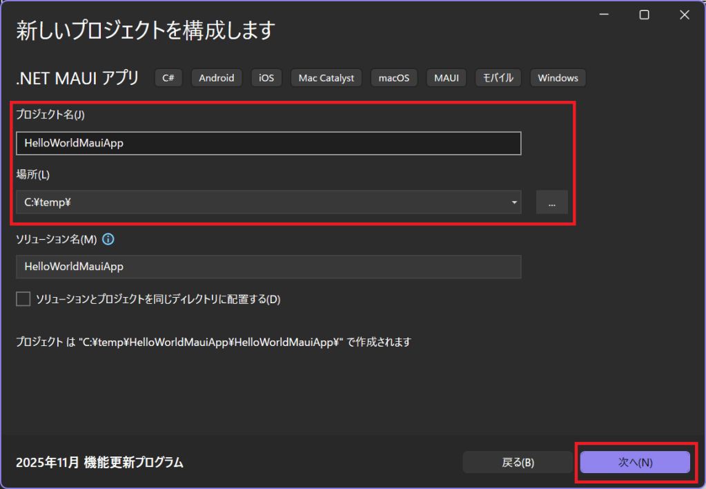Maximize the project configuration window
Image resolution: width=706 pixels, height=489 pixels.
coord(644,15)
